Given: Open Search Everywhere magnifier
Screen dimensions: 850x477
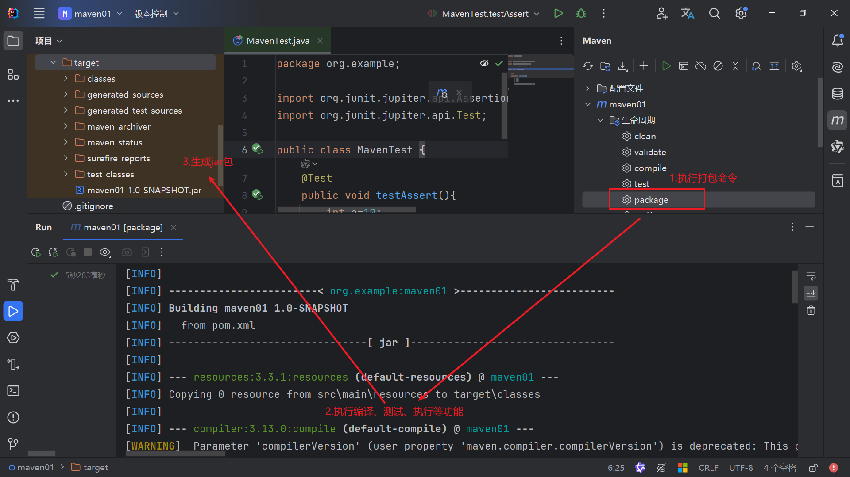Looking at the screenshot, I should pyautogui.click(x=714, y=13).
